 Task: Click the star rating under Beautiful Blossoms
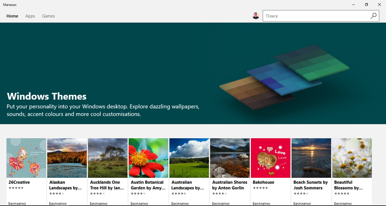[x=342, y=193]
